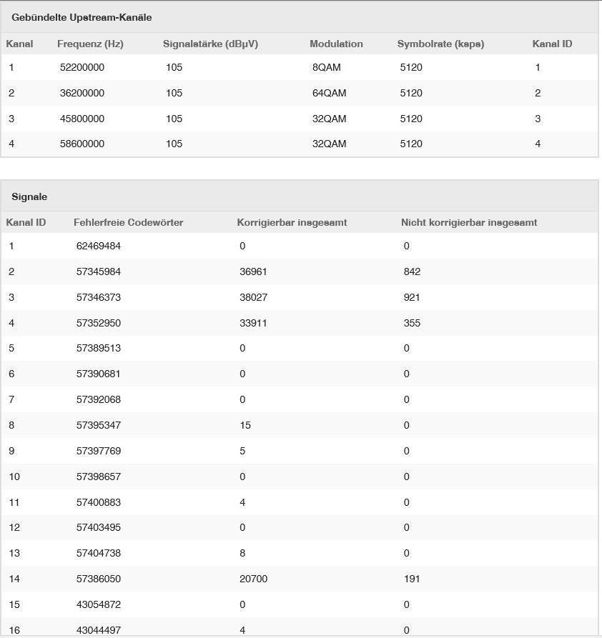
Task: Click the 'Signalstärke (dBµV)' column header
Action: pyautogui.click(x=210, y=44)
